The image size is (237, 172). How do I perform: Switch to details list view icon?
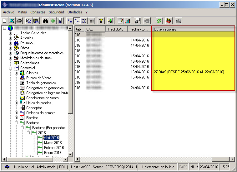pyautogui.click(x=91, y=21)
